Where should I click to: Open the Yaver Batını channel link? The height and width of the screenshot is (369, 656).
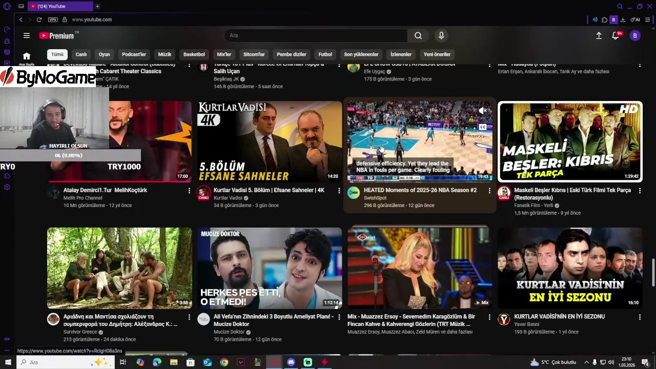tap(527, 324)
